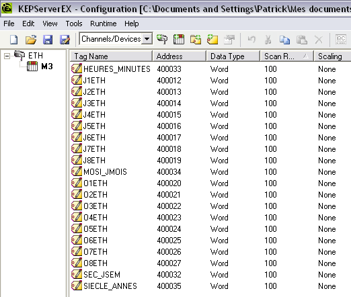Select the J3ETH tag name
Image resolution: width=351 pixels, height=297 pixels.
[94, 103]
